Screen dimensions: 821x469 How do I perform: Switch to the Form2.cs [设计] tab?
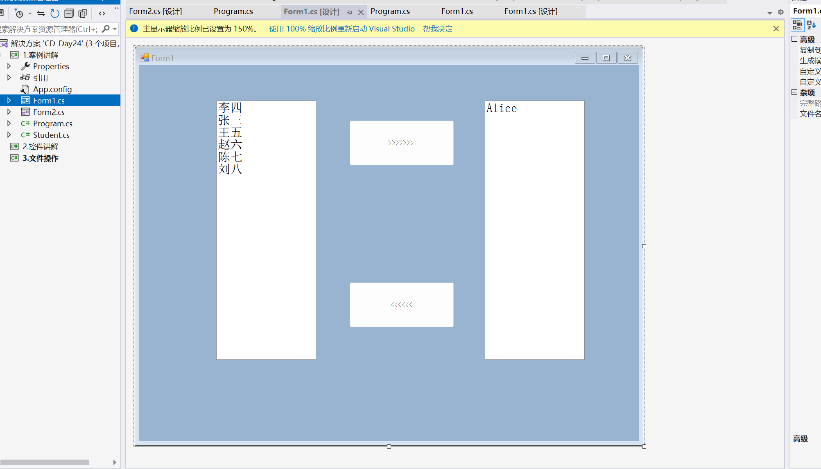155,11
